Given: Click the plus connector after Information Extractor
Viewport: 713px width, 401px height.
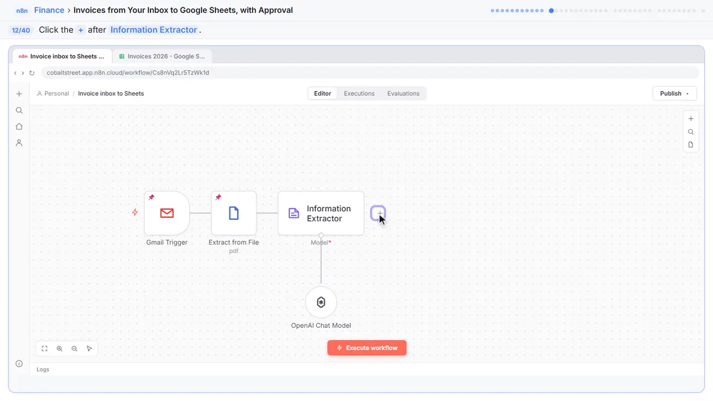Looking at the screenshot, I should (378, 213).
